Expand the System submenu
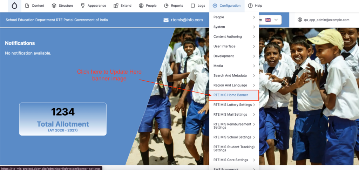This screenshot has height=170, width=359. [234, 27]
